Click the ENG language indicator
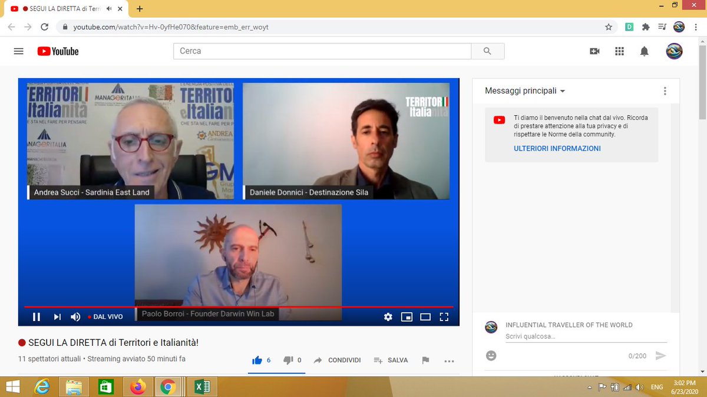707x397 pixels. (657, 388)
